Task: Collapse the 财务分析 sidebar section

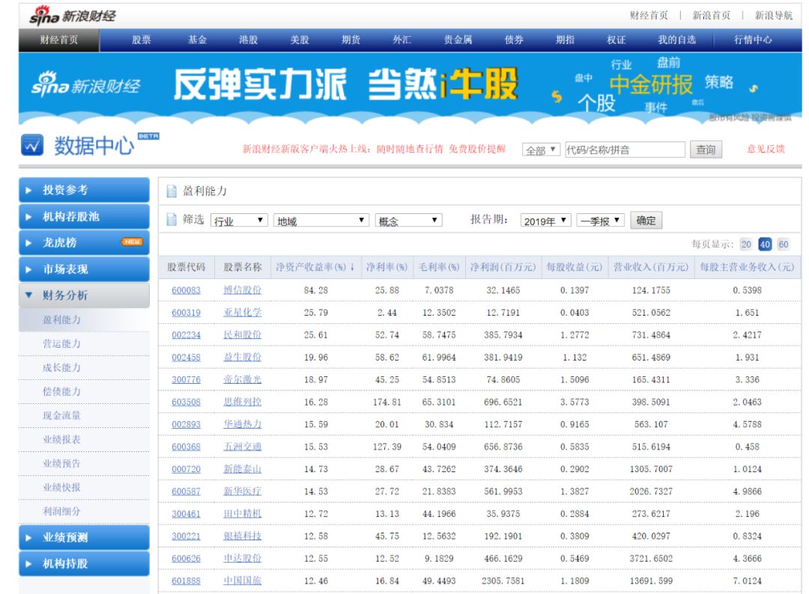Action: click(x=84, y=296)
